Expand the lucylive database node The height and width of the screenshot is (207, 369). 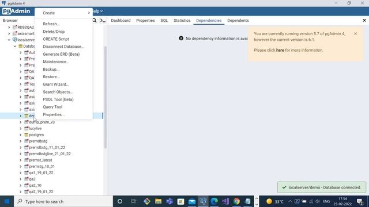(x=21, y=128)
